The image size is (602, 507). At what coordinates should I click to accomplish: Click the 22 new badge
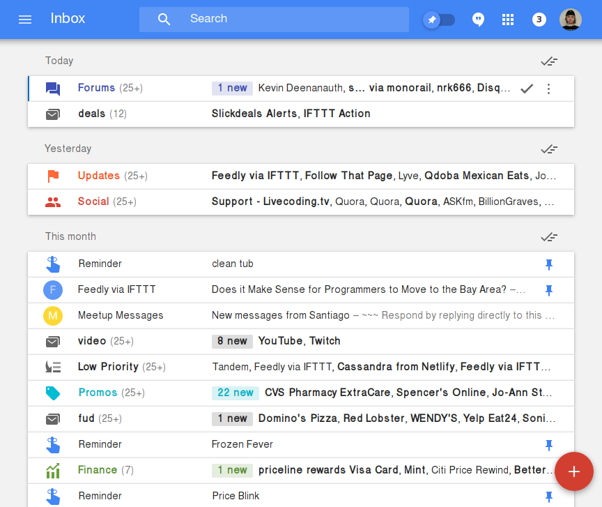tap(236, 393)
